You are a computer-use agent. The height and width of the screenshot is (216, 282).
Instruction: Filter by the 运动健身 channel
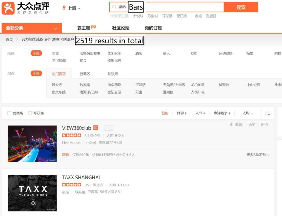[x=226, y=53]
